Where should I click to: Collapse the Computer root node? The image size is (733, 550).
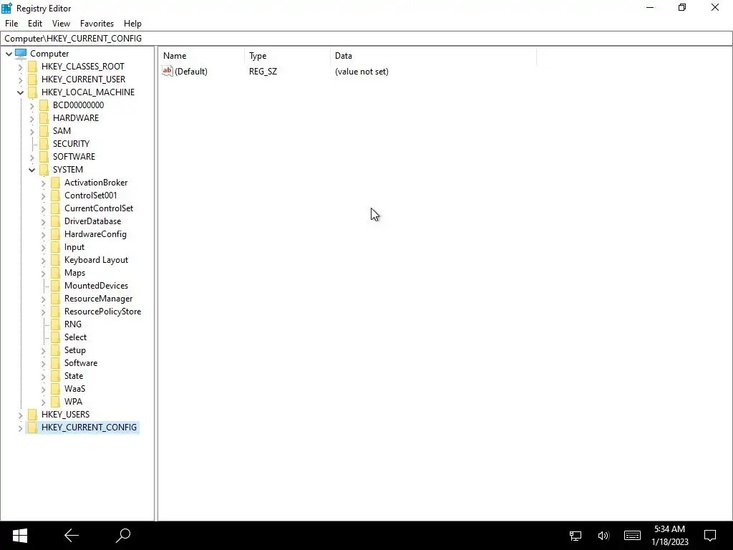9,54
